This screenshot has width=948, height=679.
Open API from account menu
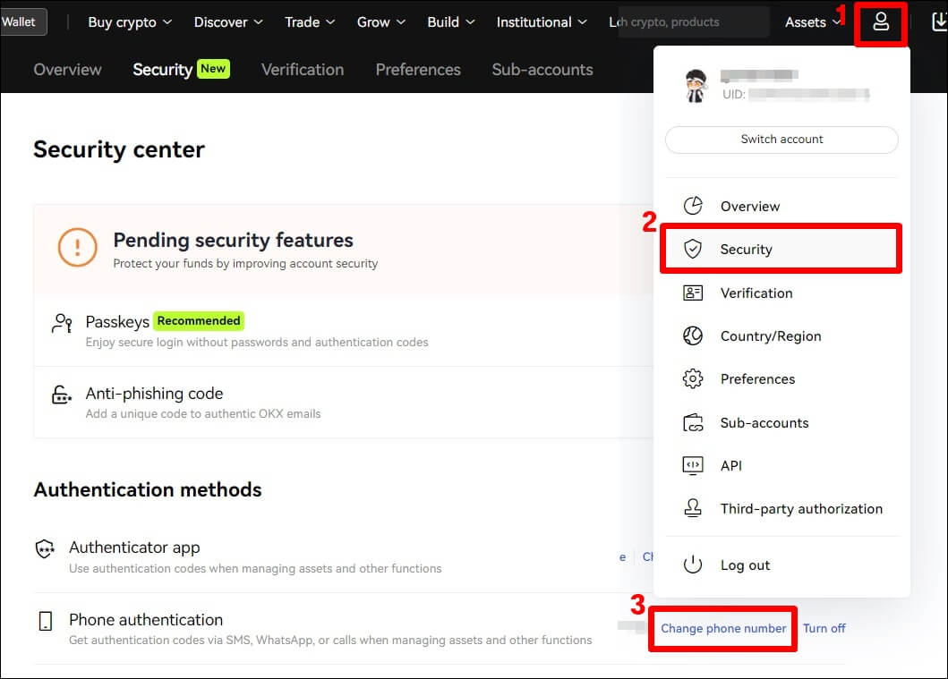[781, 466]
